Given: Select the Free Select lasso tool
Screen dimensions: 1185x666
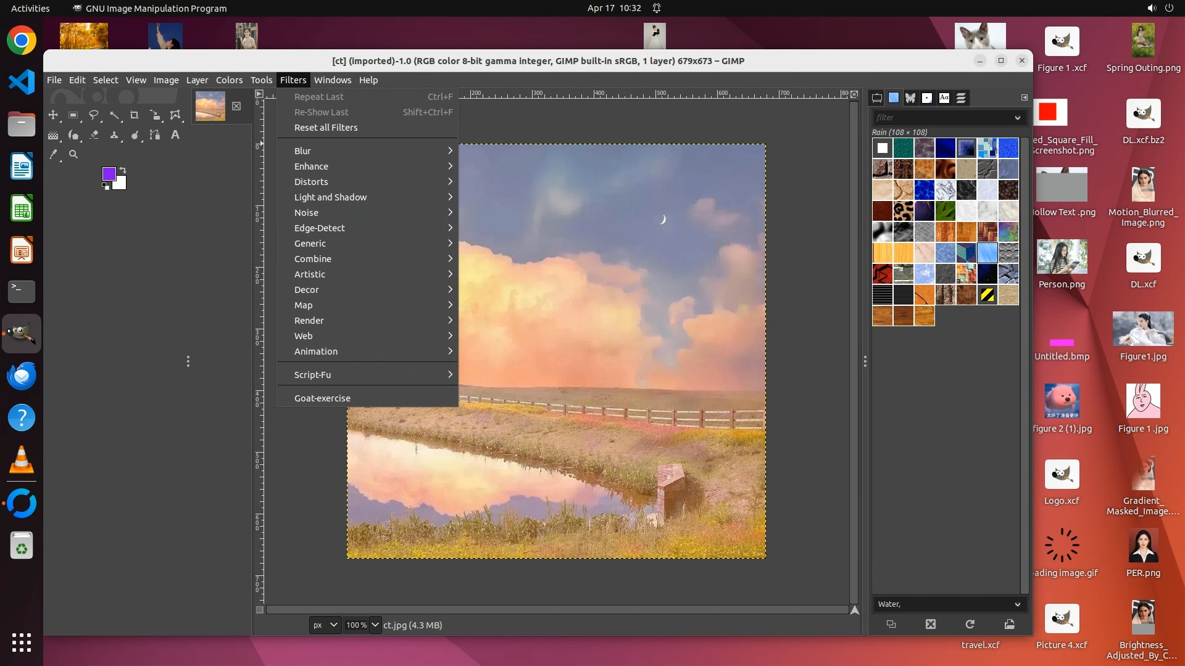Looking at the screenshot, I should 94,115.
